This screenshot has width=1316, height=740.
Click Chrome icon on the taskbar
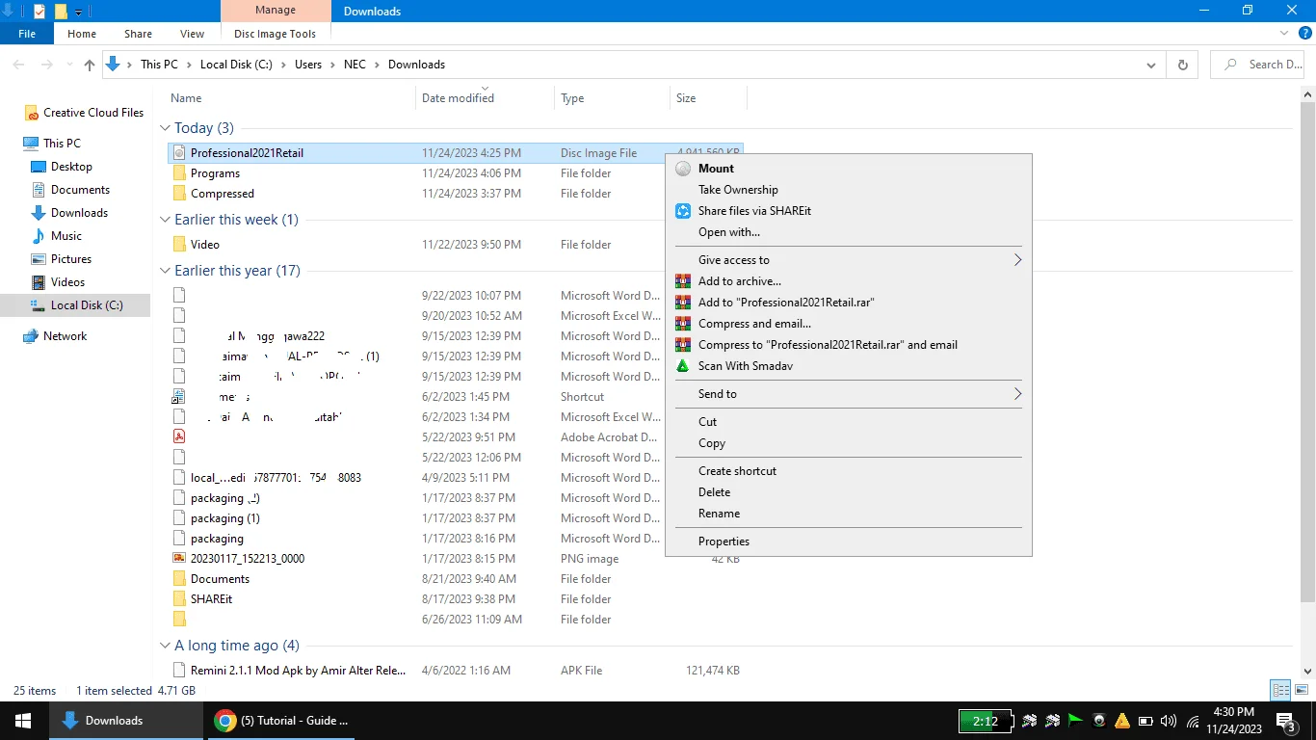(x=225, y=721)
